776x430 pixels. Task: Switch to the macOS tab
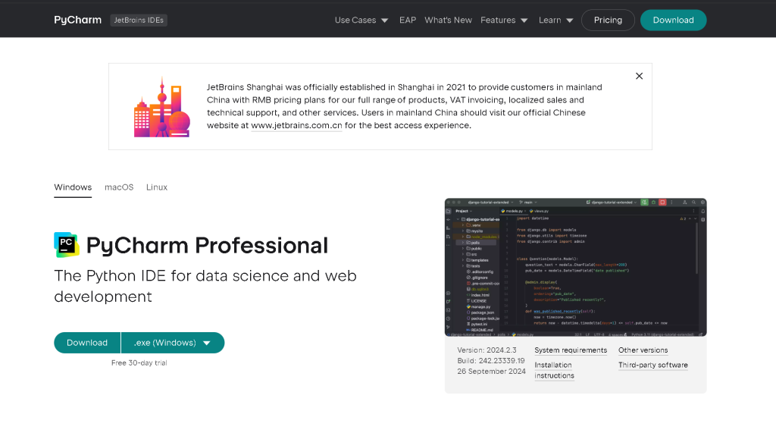click(119, 187)
